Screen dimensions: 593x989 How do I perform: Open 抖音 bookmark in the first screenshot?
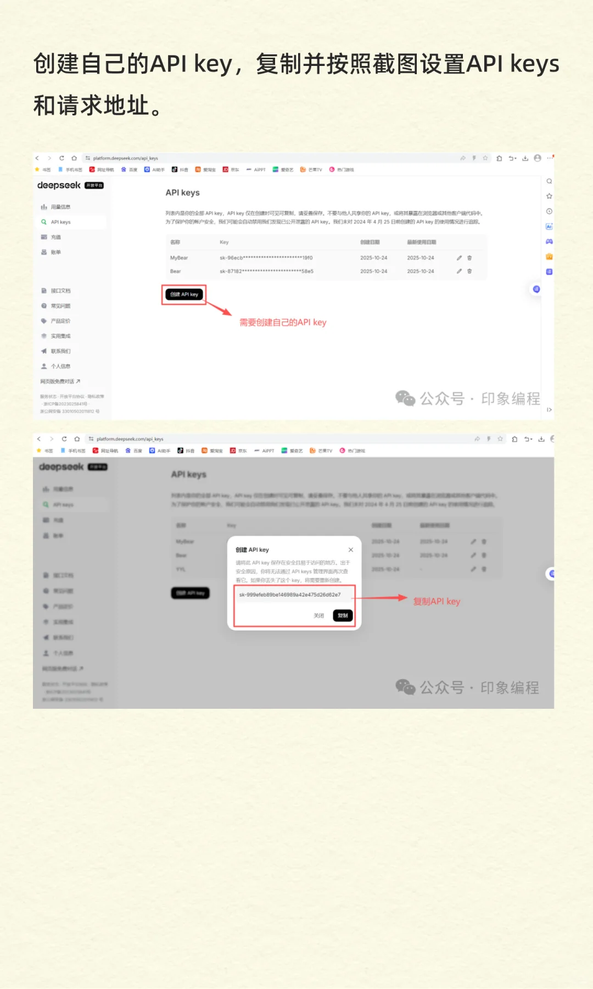tap(180, 170)
